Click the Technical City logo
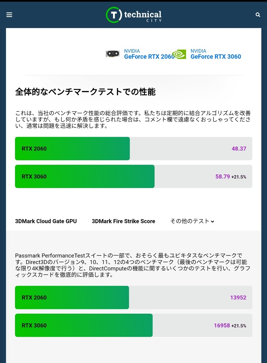 pyautogui.click(x=134, y=15)
